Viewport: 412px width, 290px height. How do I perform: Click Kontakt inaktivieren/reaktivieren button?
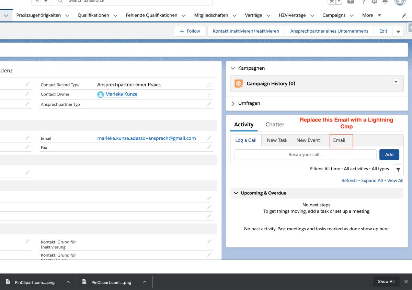[246, 31]
